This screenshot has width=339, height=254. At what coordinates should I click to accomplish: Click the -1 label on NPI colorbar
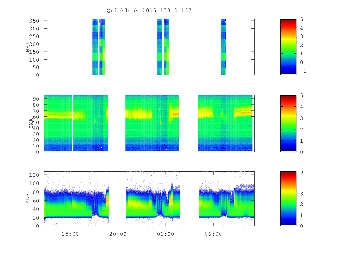pyautogui.click(x=303, y=71)
